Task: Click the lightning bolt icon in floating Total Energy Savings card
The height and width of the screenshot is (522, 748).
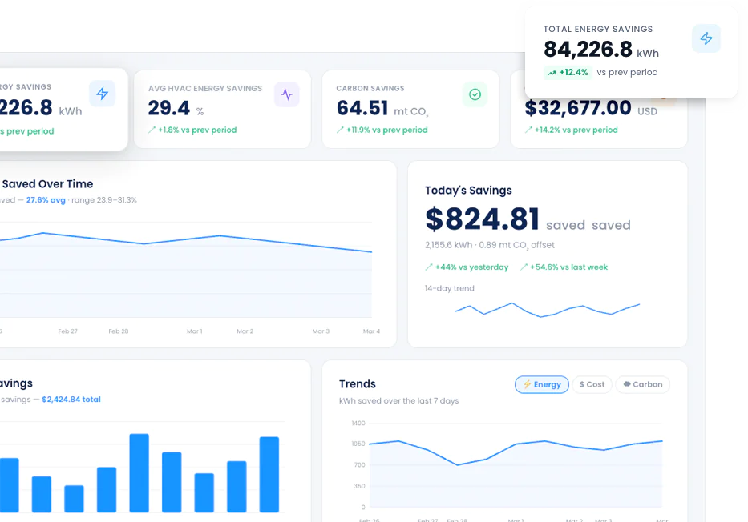Action: (x=706, y=38)
